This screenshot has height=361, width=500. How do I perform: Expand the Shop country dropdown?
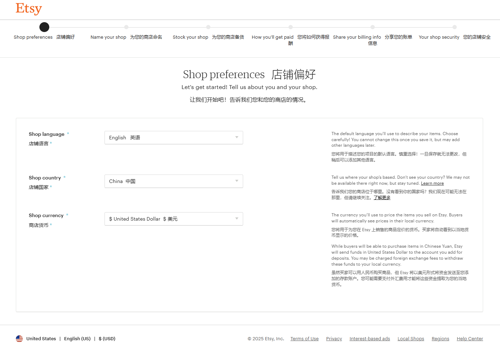(x=173, y=181)
